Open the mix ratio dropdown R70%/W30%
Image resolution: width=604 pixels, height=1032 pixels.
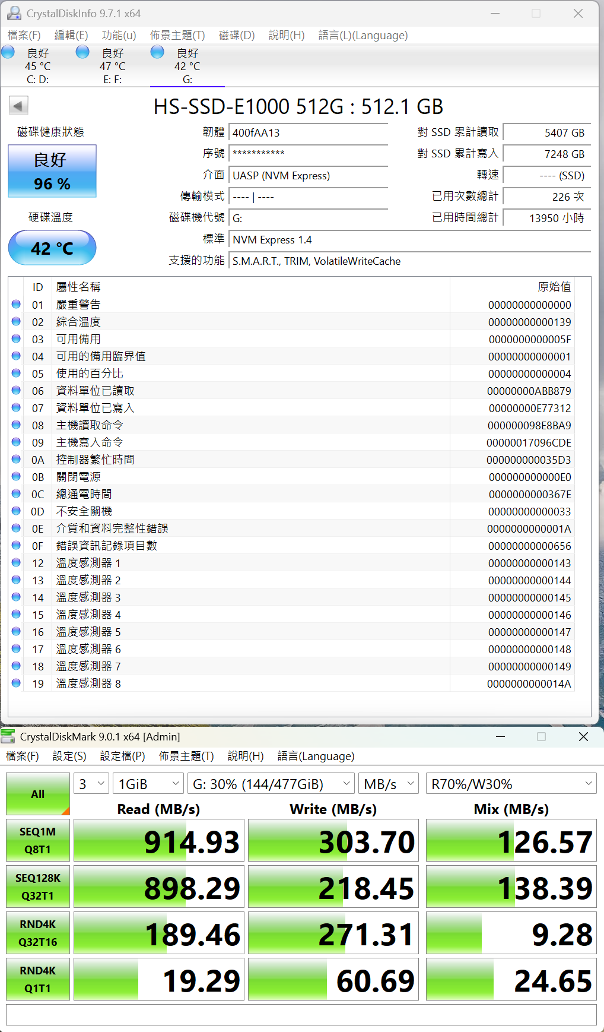[511, 784]
